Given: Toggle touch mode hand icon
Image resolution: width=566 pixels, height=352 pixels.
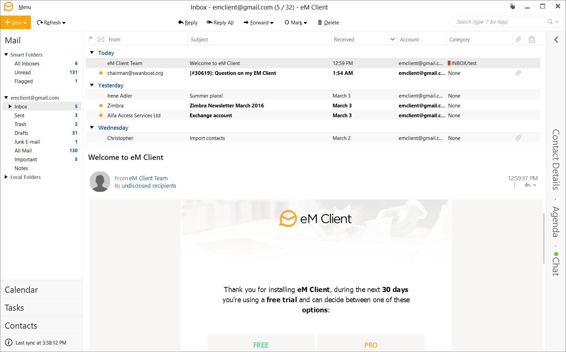Looking at the screenshot, I should [512, 6].
